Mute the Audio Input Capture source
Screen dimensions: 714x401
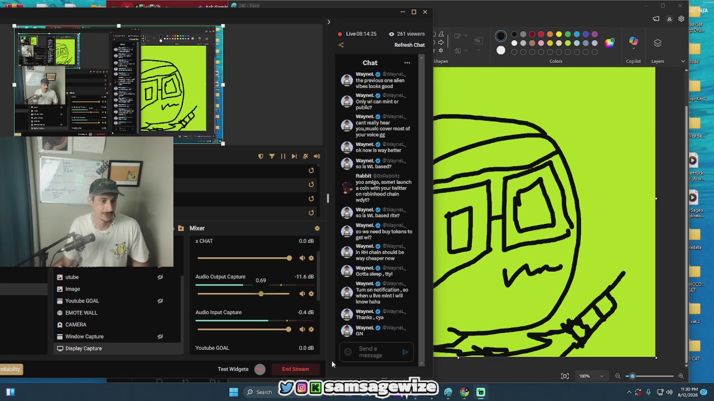point(302,329)
